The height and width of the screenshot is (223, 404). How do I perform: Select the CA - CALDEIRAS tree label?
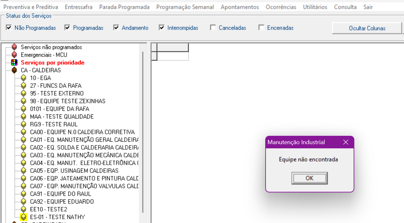click(41, 70)
